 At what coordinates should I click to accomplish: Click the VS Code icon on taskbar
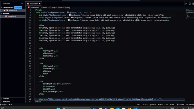coord(136,108)
